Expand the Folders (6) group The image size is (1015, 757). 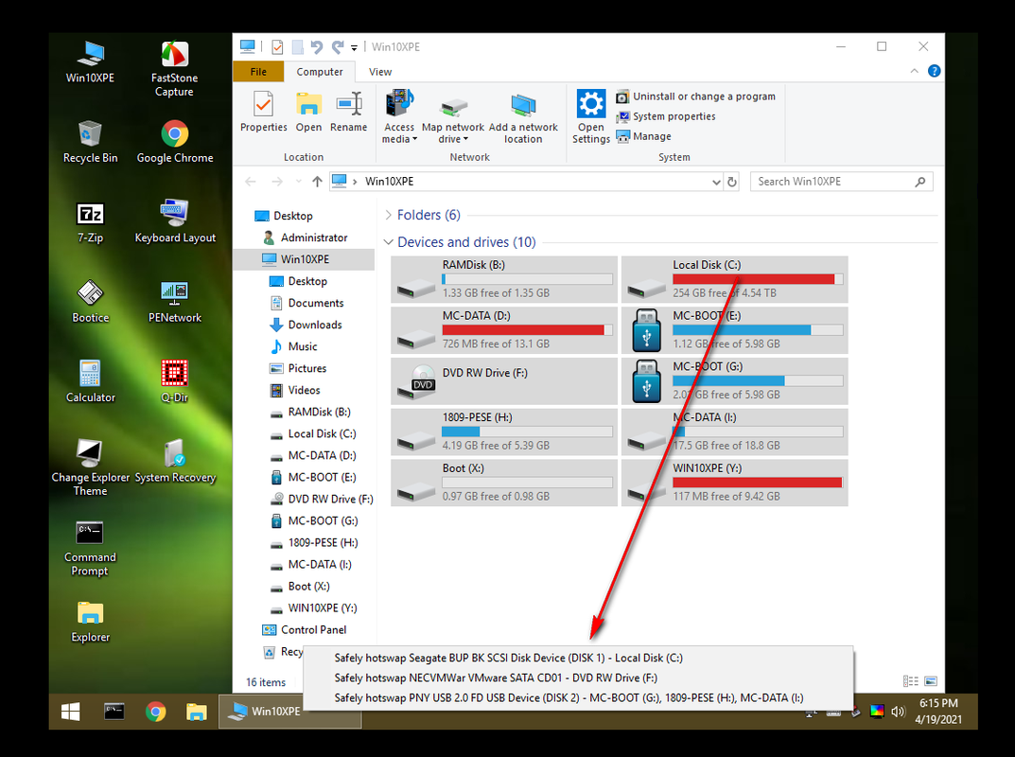[x=389, y=215]
